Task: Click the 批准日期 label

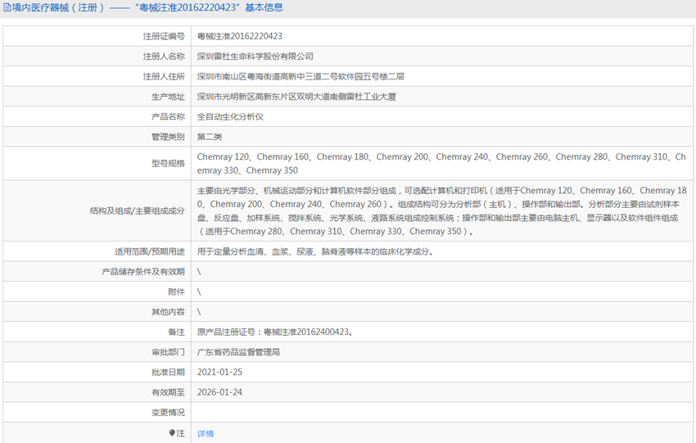Action: click(x=168, y=372)
